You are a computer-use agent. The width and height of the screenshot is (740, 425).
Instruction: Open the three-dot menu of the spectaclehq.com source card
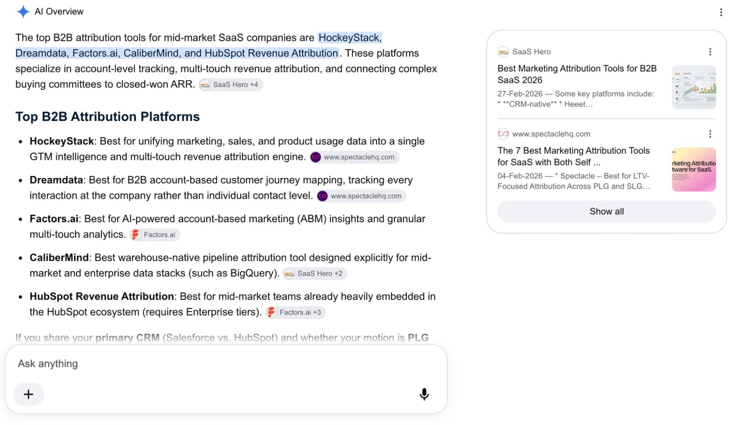[x=710, y=134]
